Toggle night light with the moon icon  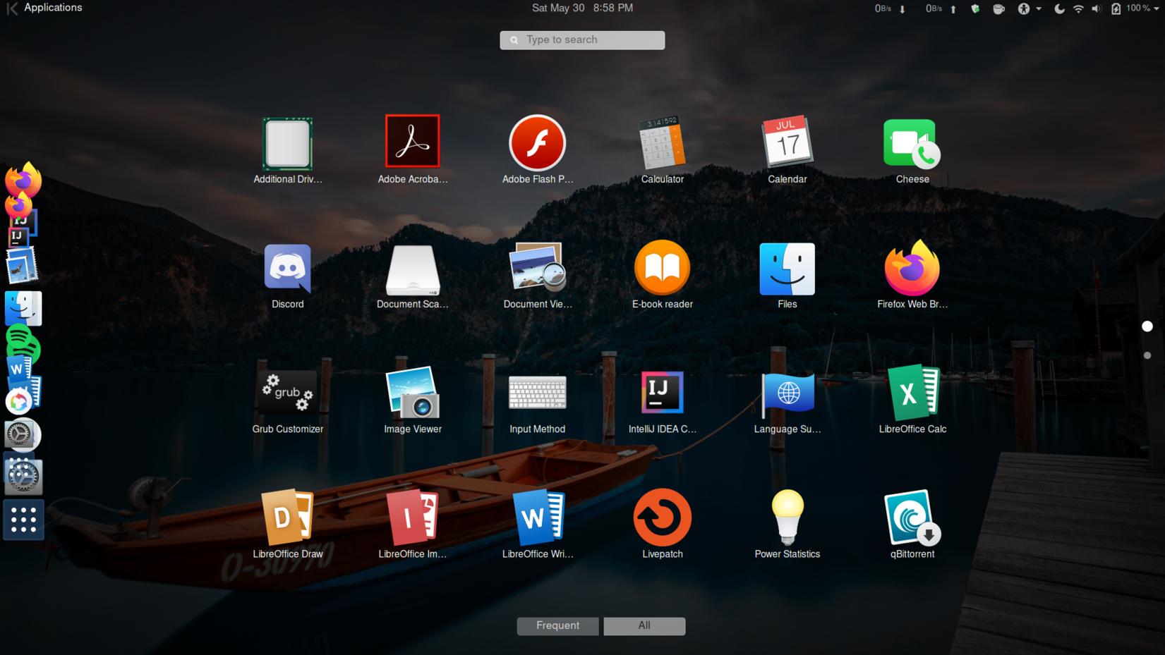1058,9
